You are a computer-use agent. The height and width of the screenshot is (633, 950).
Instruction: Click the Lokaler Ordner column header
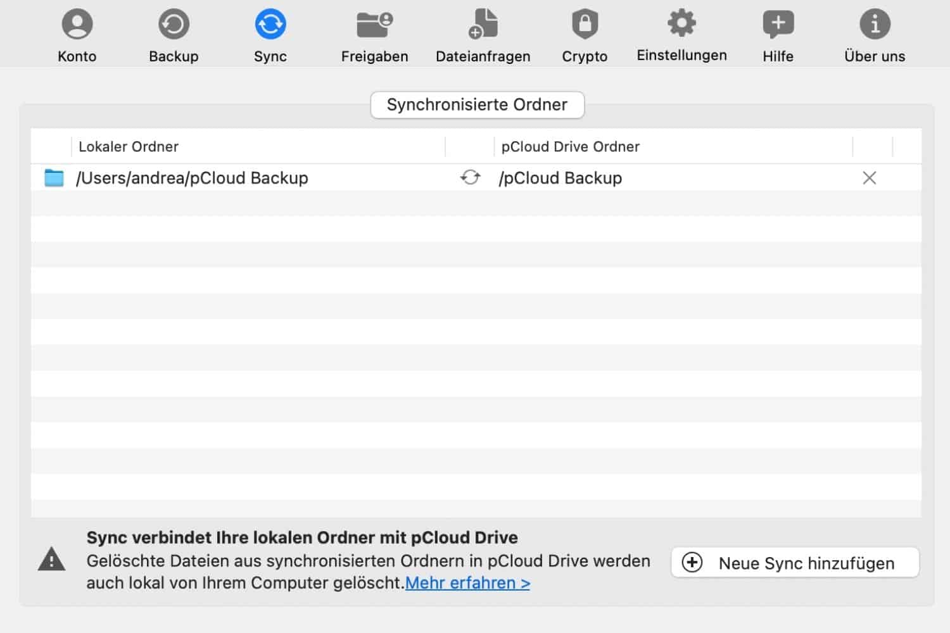pos(129,147)
